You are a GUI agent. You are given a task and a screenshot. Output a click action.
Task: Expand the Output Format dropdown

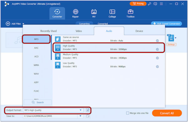[x=81, y=110]
